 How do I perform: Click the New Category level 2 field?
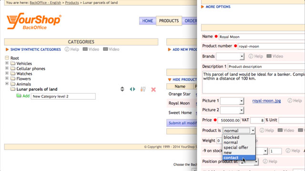[63, 96]
